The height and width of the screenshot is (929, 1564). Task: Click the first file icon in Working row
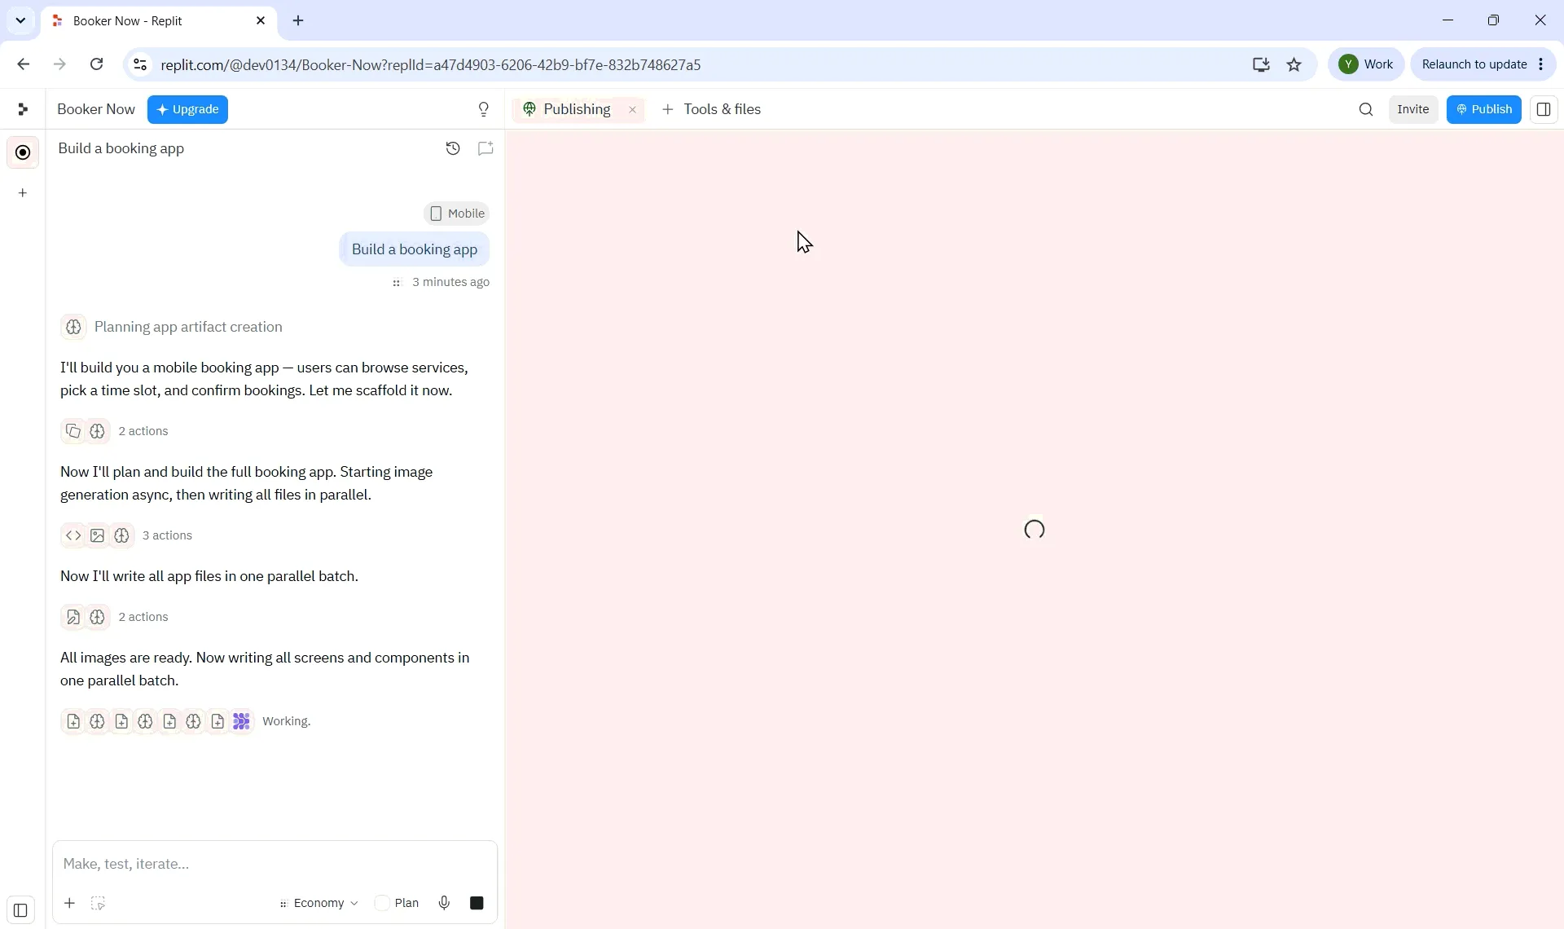click(73, 721)
